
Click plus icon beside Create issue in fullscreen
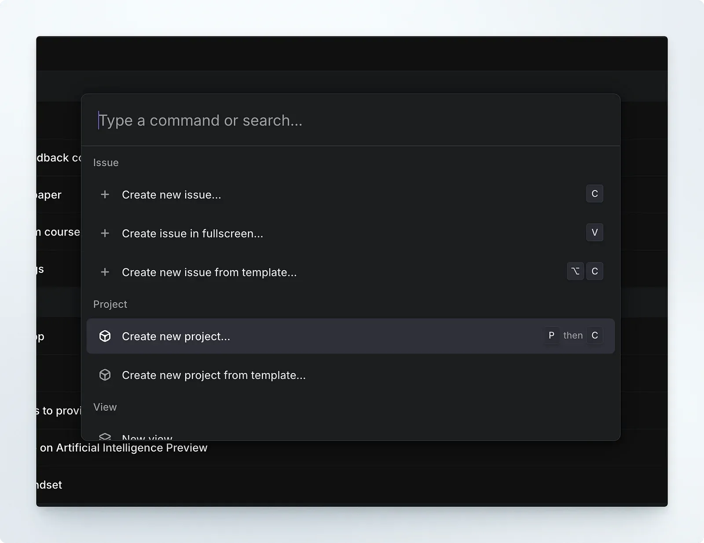[x=105, y=233]
